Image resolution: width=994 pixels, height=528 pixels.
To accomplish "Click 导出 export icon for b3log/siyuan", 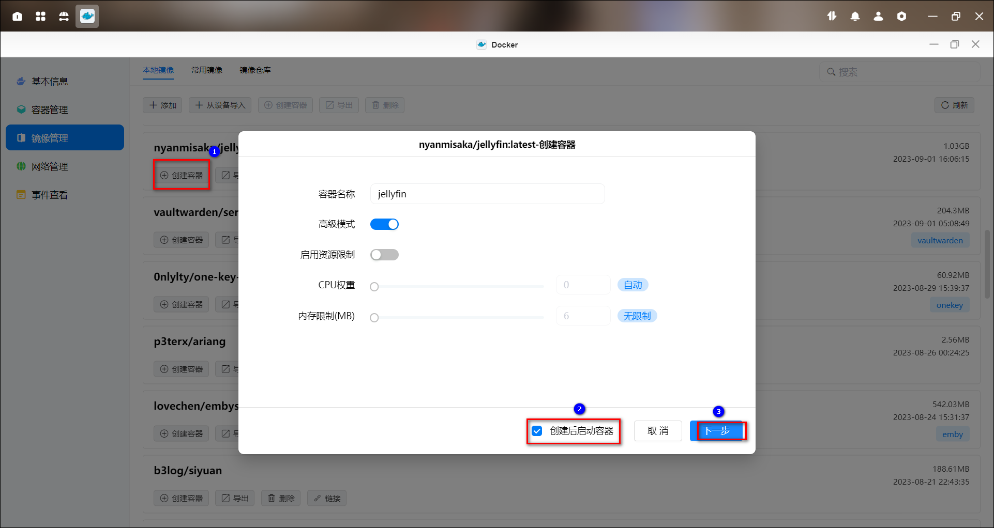I will coord(235,498).
